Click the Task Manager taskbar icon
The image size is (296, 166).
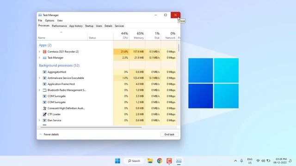179,161
